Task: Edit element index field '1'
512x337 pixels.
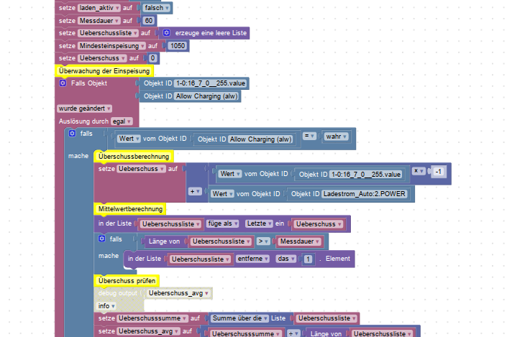Action: tap(308, 259)
